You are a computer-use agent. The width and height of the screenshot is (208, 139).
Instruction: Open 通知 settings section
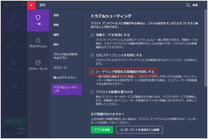(56, 35)
